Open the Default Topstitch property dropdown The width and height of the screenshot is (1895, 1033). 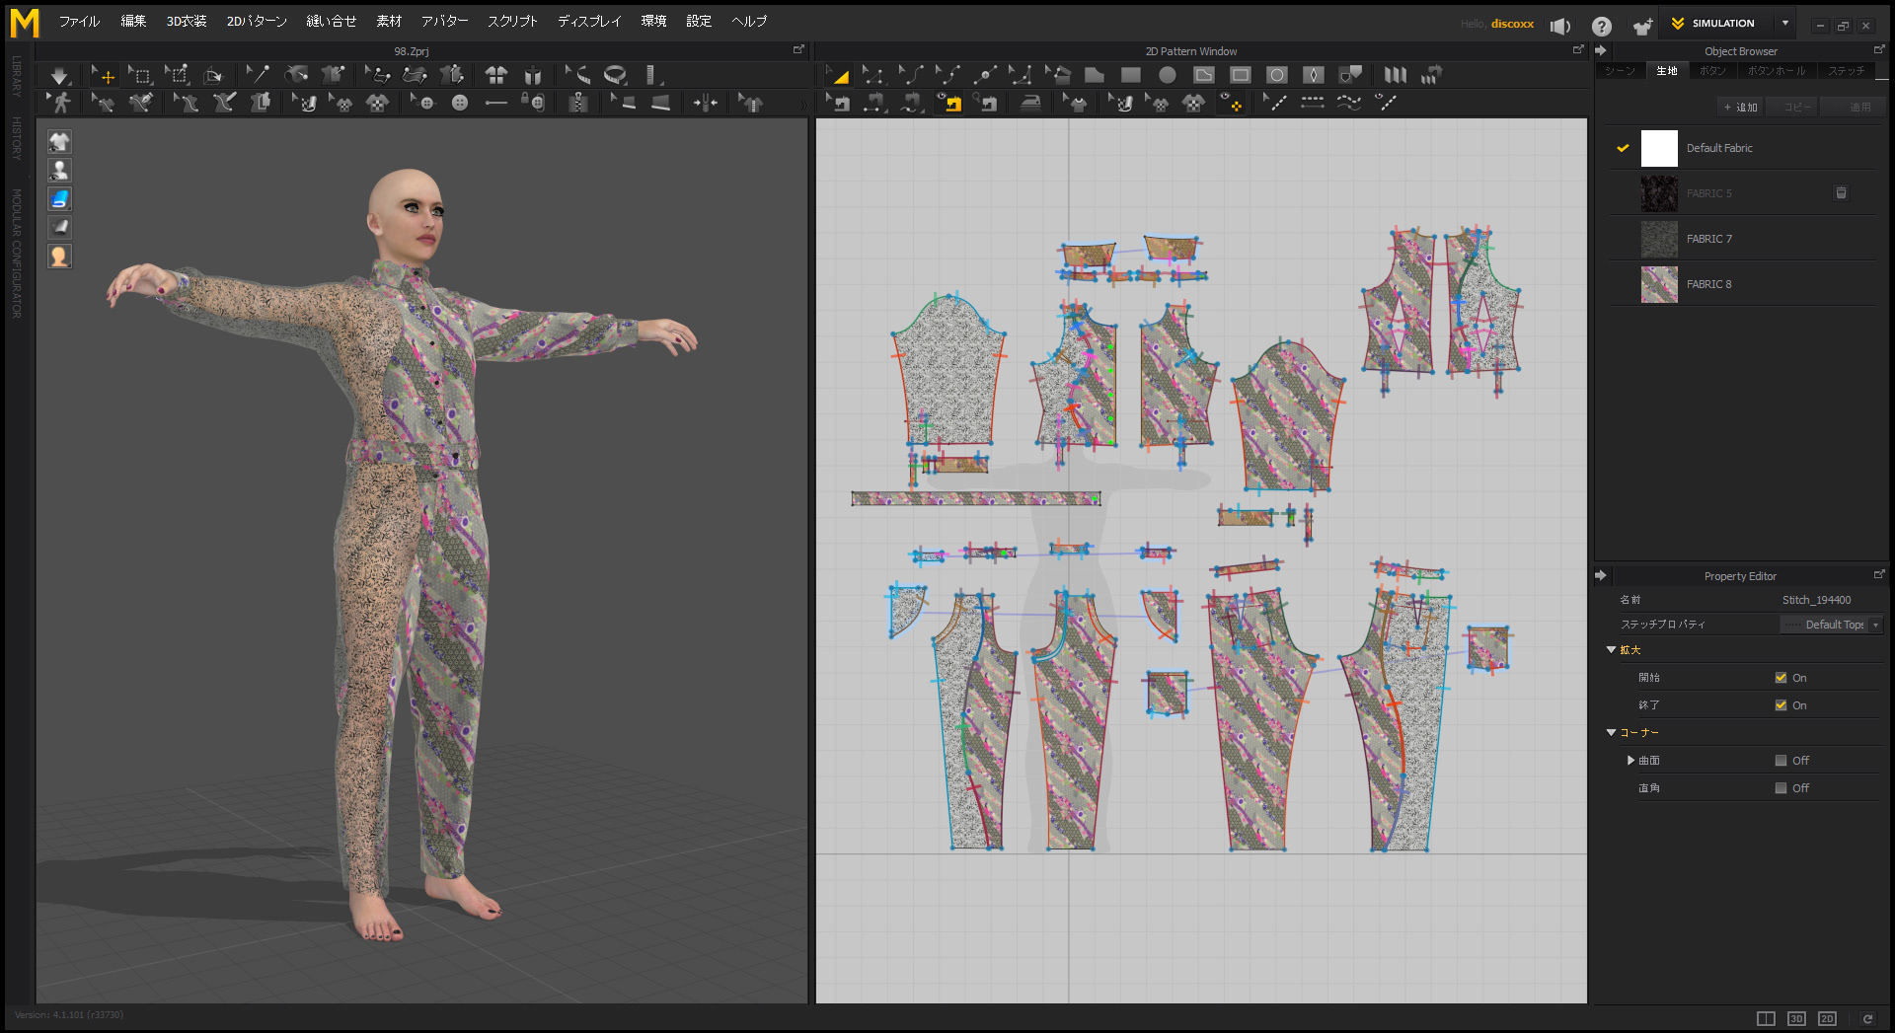click(1832, 625)
